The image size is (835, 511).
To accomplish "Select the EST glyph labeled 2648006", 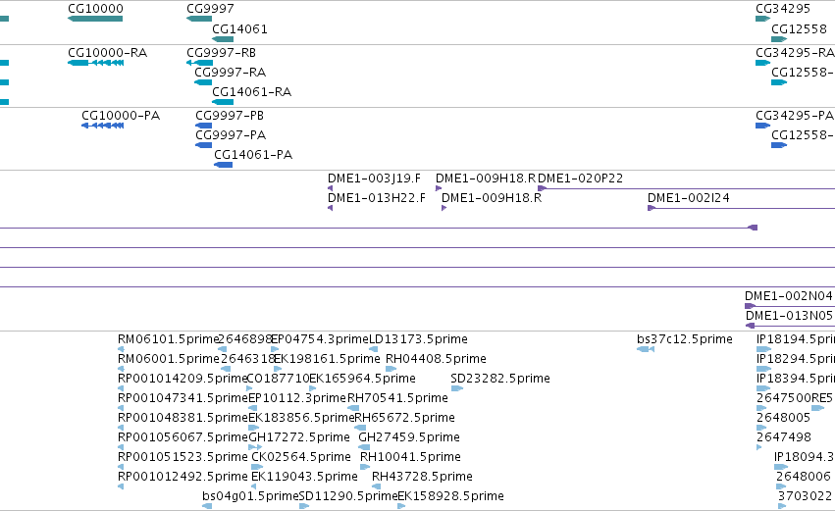I will pos(781,486).
